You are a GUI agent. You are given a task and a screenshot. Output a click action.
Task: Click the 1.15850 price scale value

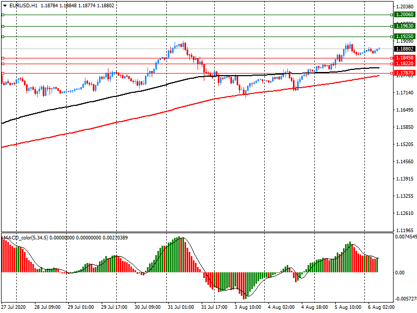point(405,127)
